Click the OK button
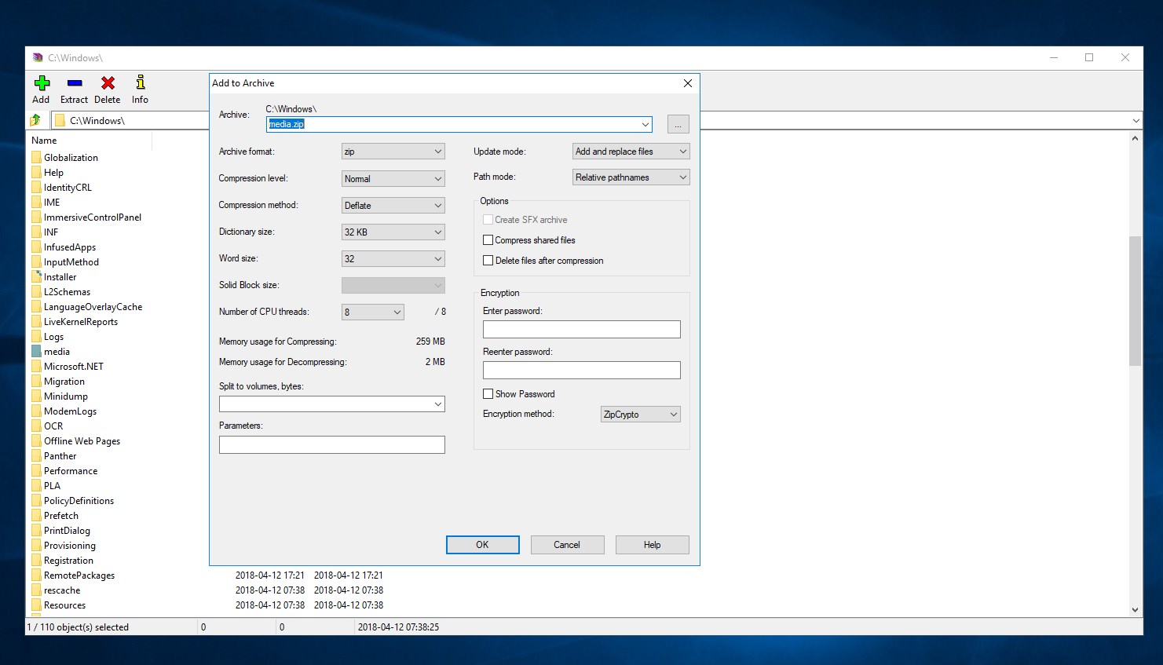Image resolution: width=1163 pixels, height=665 pixels. pos(483,545)
